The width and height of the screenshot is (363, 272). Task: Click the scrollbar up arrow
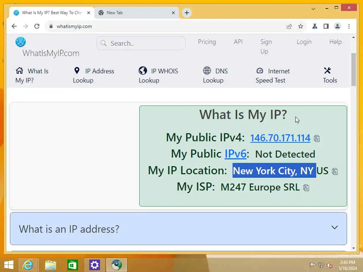coord(353,37)
